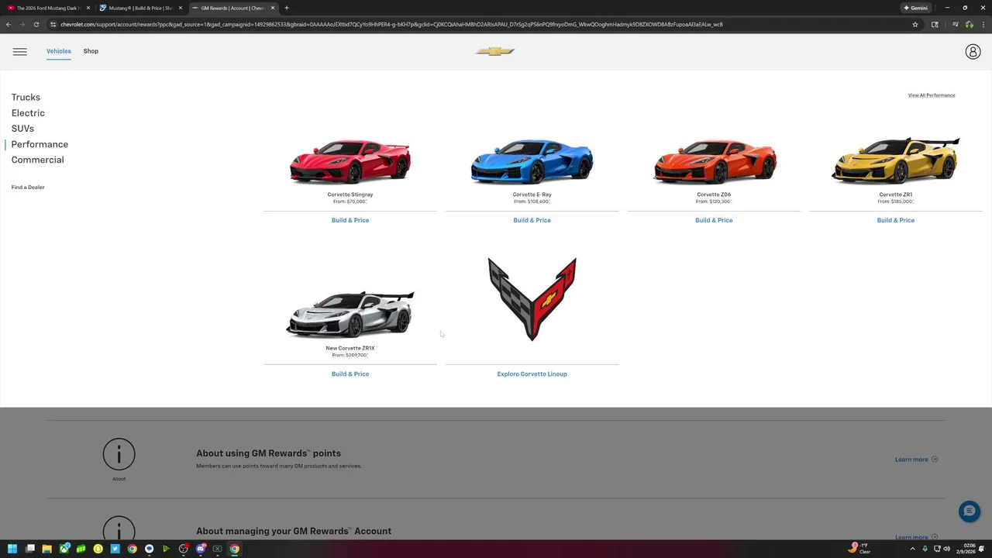Select SUVs category
This screenshot has height=558, width=992.
(22, 129)
